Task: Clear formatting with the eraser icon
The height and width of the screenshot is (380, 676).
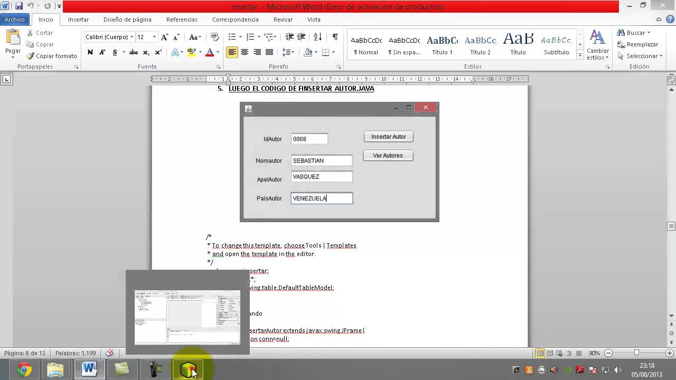Action: [x=215, y=37]
